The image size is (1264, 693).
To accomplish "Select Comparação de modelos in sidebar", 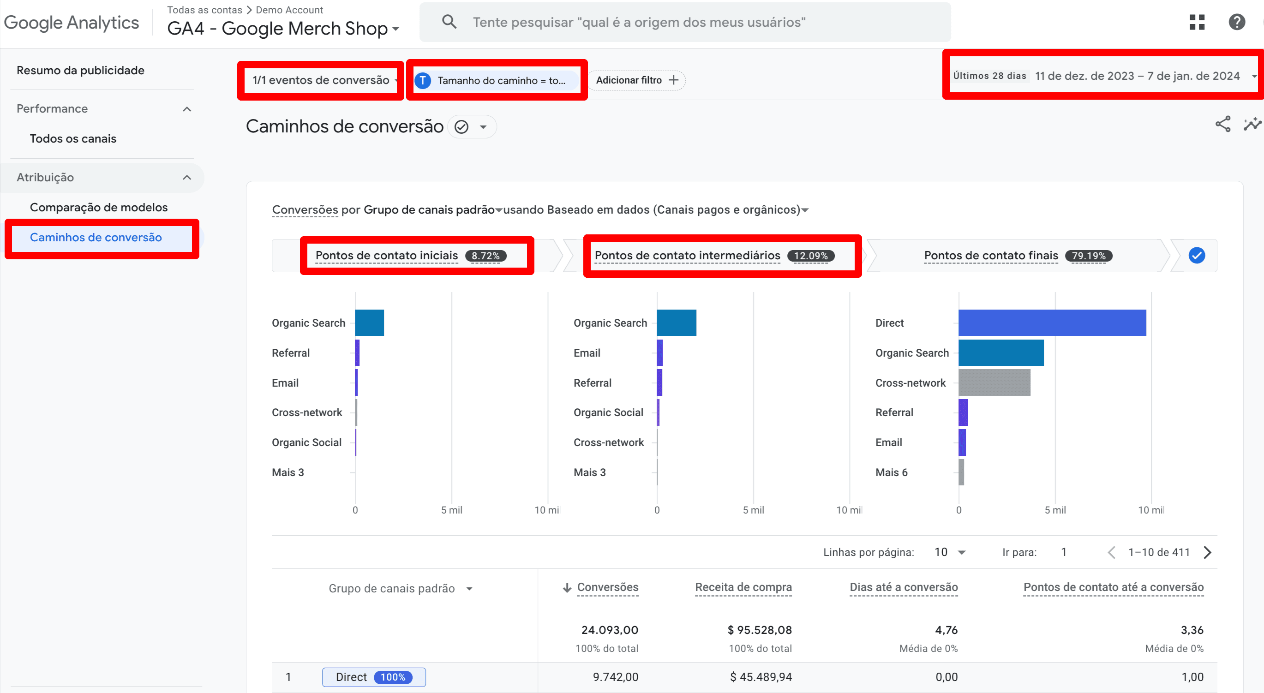I will tap(98, 207).
